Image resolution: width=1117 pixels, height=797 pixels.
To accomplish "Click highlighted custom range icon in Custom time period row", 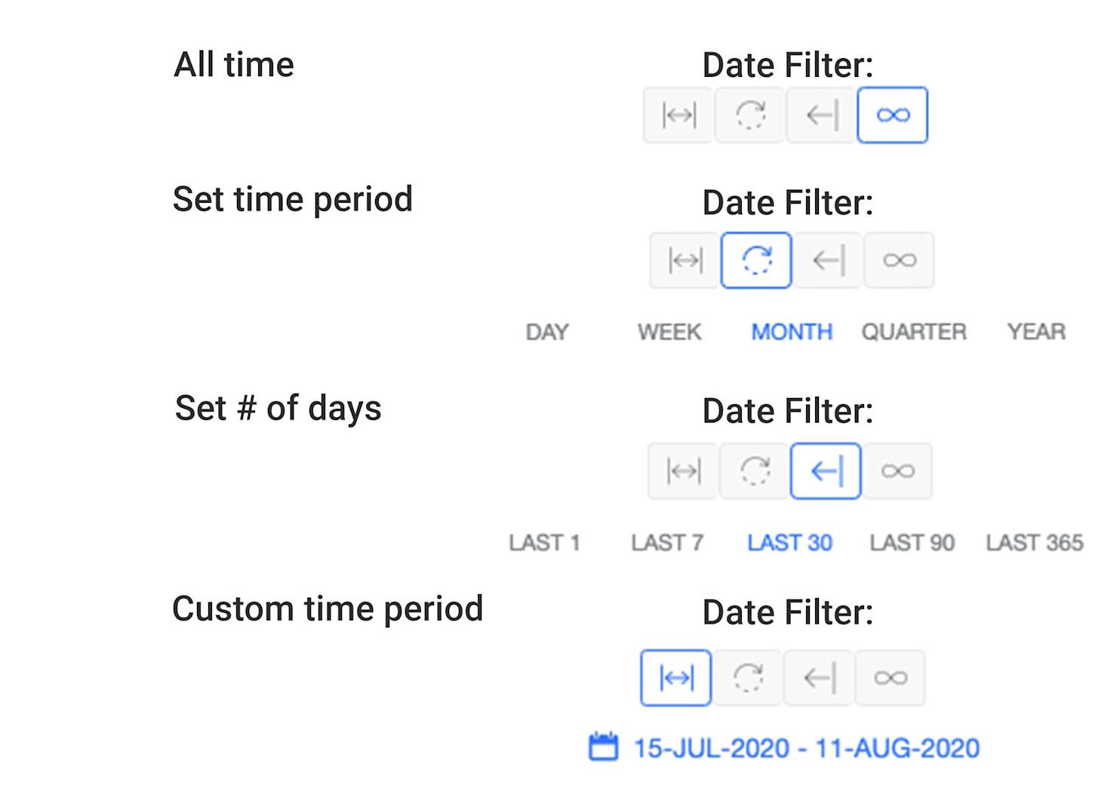I will [x=676, y=678].
